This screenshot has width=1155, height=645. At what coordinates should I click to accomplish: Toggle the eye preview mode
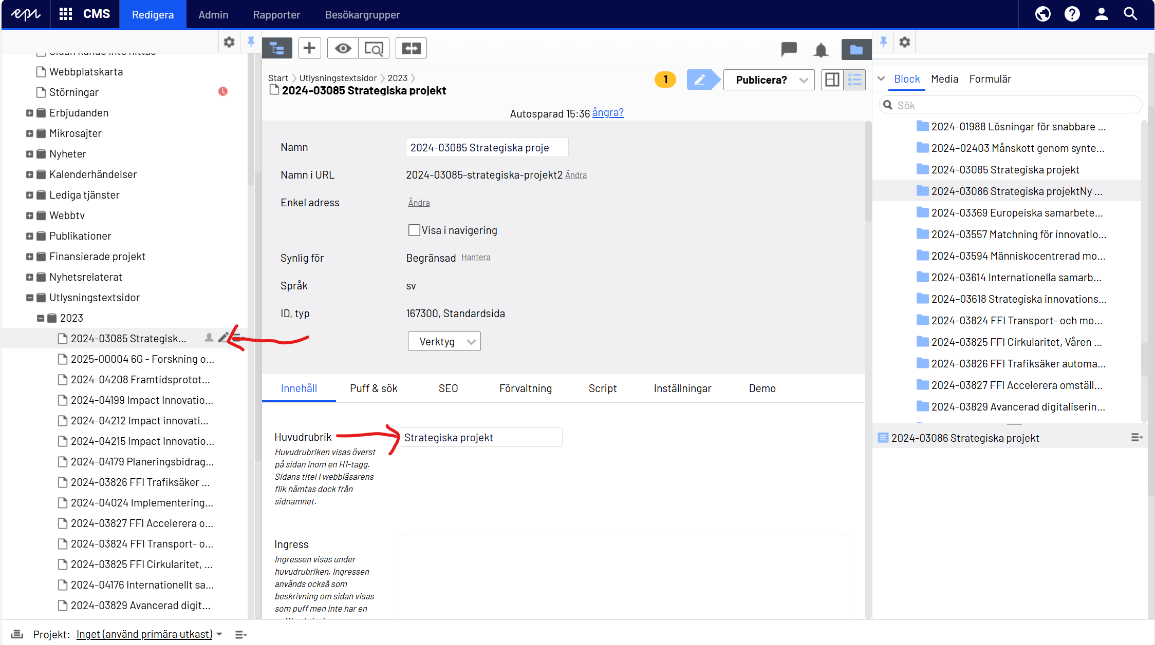[x=343, y=48]
